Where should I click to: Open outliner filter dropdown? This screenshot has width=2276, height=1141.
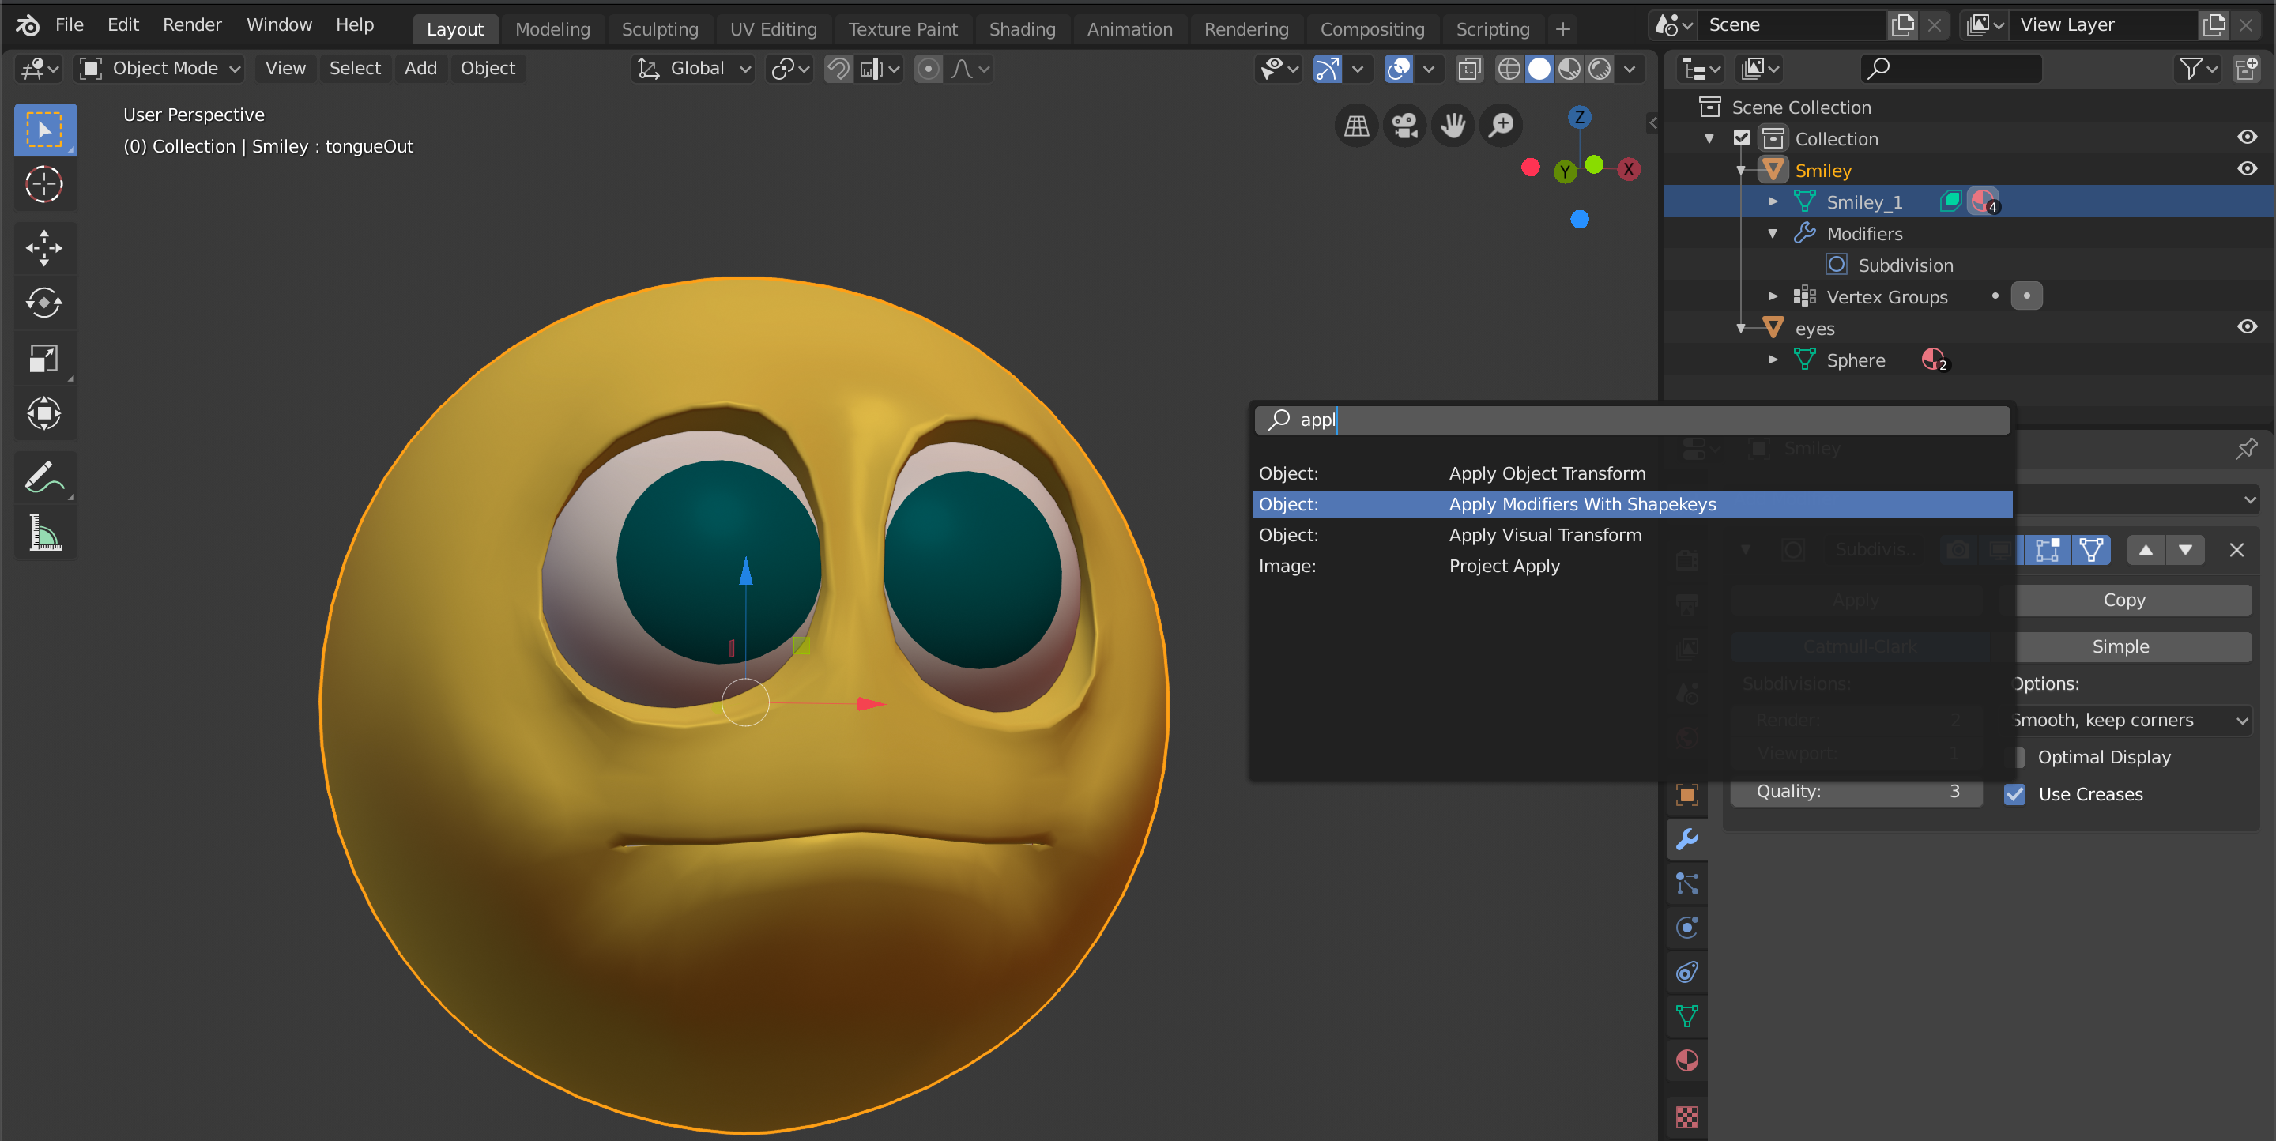click(x=2197, y=69)
